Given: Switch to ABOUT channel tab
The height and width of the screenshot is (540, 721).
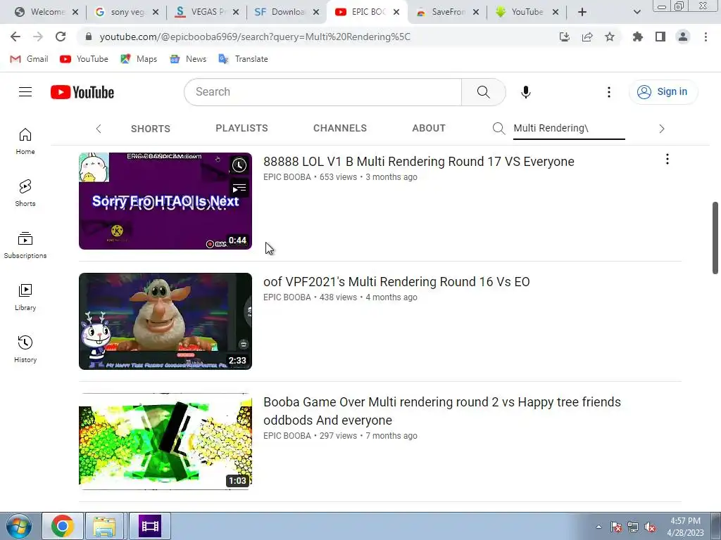Looking at the screenshot, I should tap(429, 128).
